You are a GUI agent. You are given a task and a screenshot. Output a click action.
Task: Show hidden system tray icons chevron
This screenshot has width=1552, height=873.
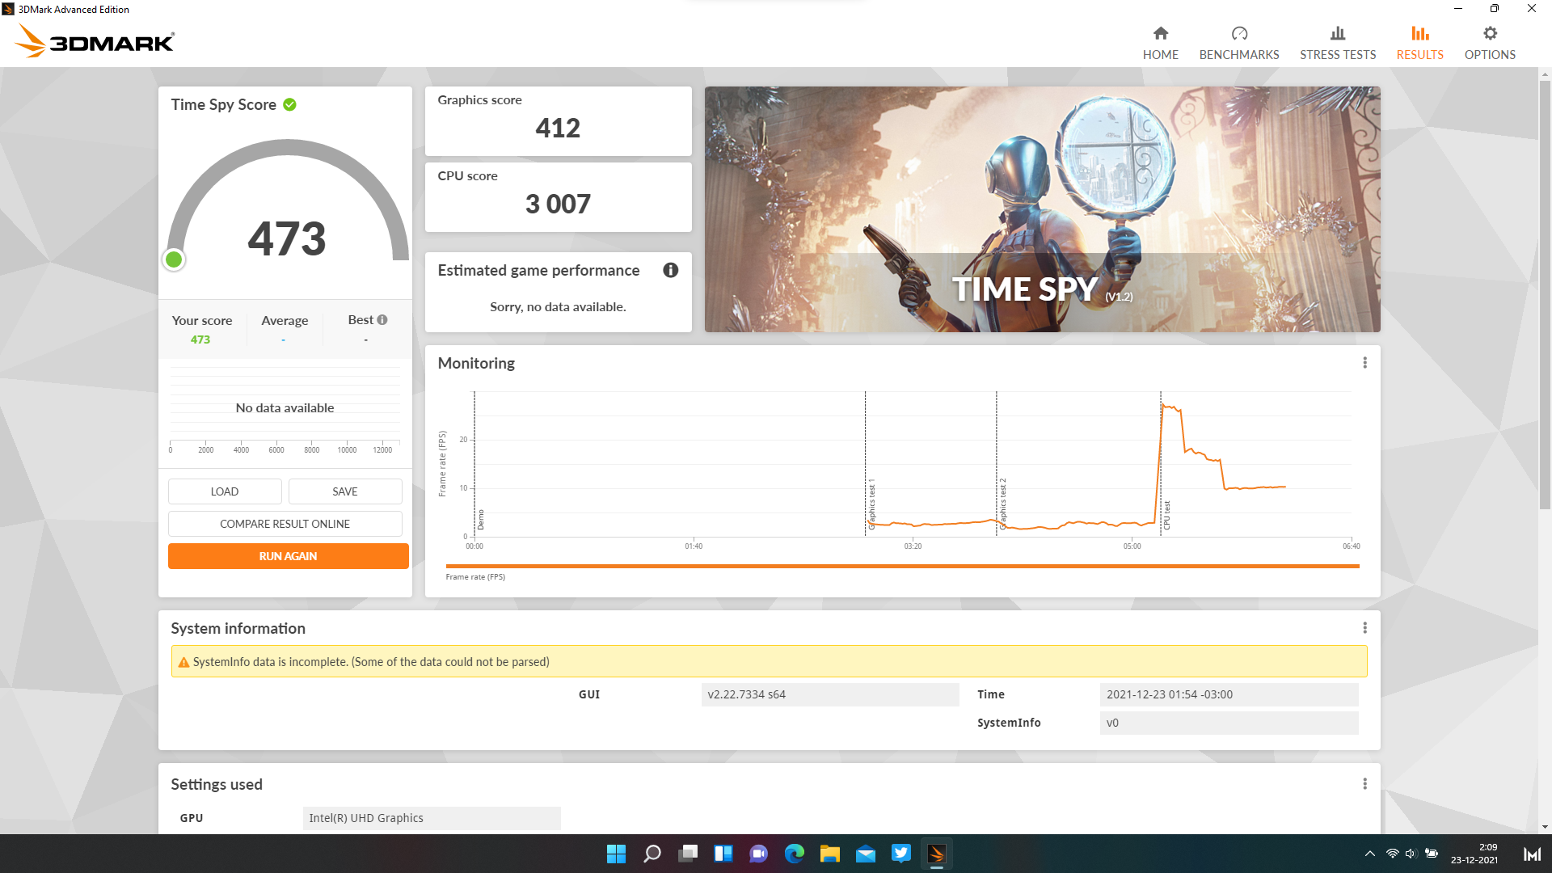click(1369, 854)
